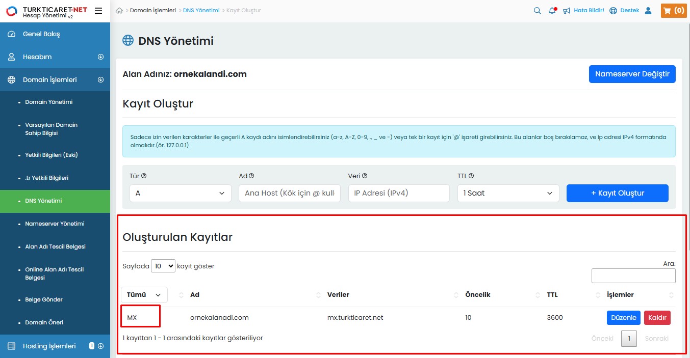Open the TTL 1 Saat dropdown

coord(508,194)
